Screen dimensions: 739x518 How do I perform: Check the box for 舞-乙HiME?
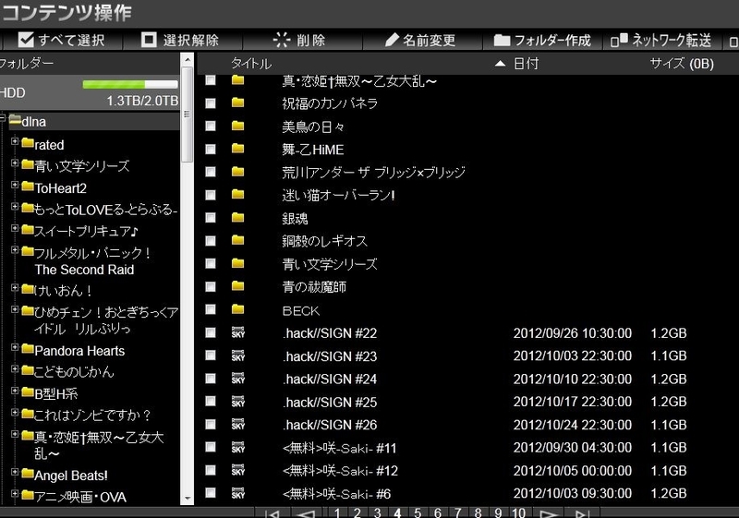tap(211, 150)
